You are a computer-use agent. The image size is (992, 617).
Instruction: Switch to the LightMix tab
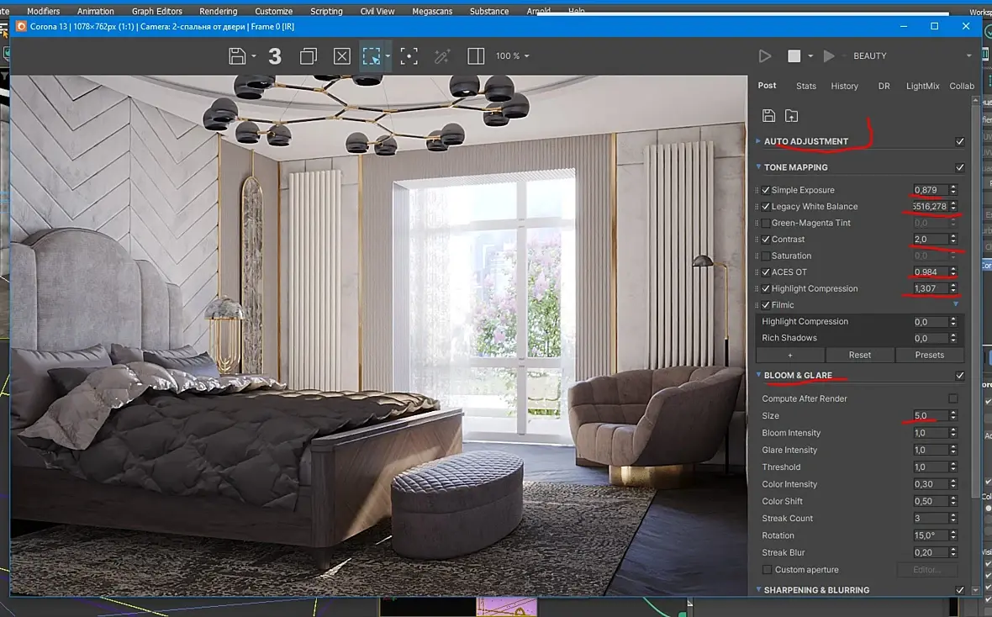pyautogui.click(x=922, y=86)
